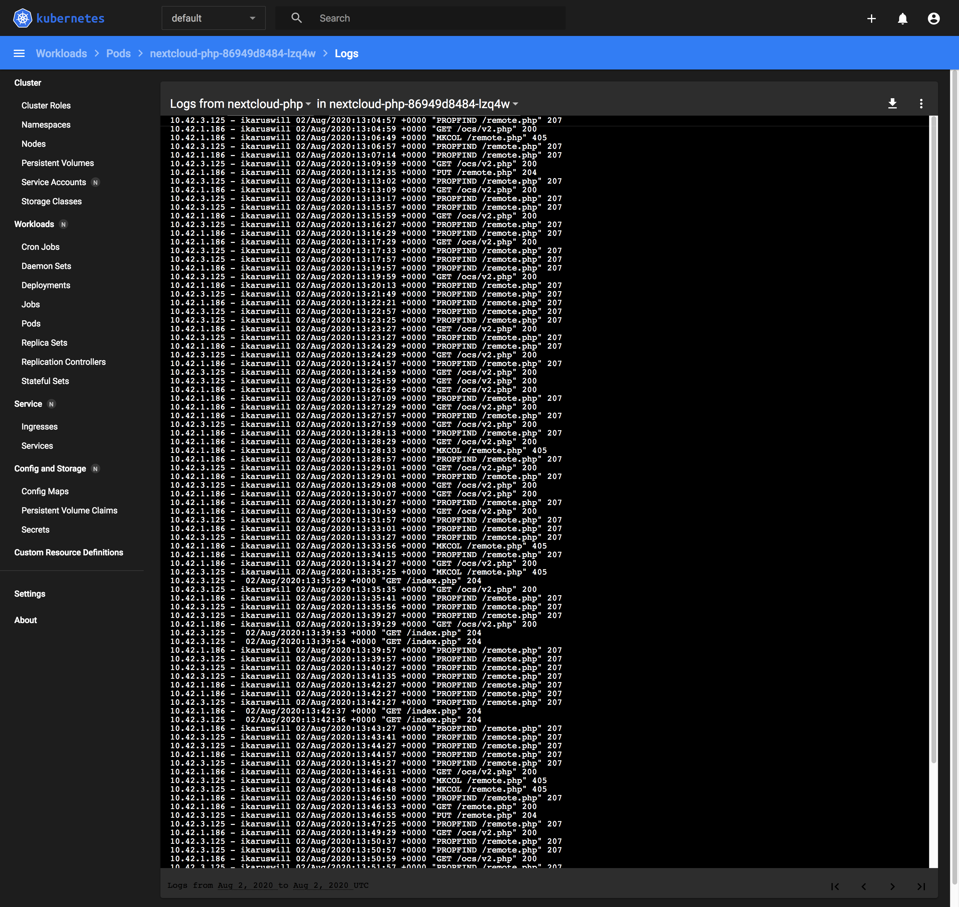Click the search magnifier icon

point(296,17)
